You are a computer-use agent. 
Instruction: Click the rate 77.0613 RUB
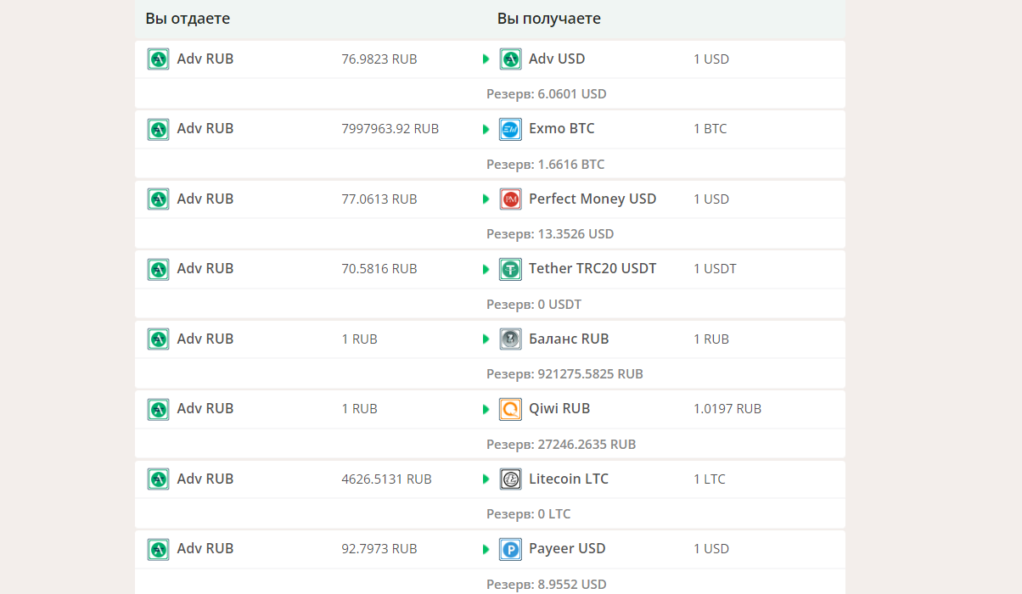tap(379, 199)
